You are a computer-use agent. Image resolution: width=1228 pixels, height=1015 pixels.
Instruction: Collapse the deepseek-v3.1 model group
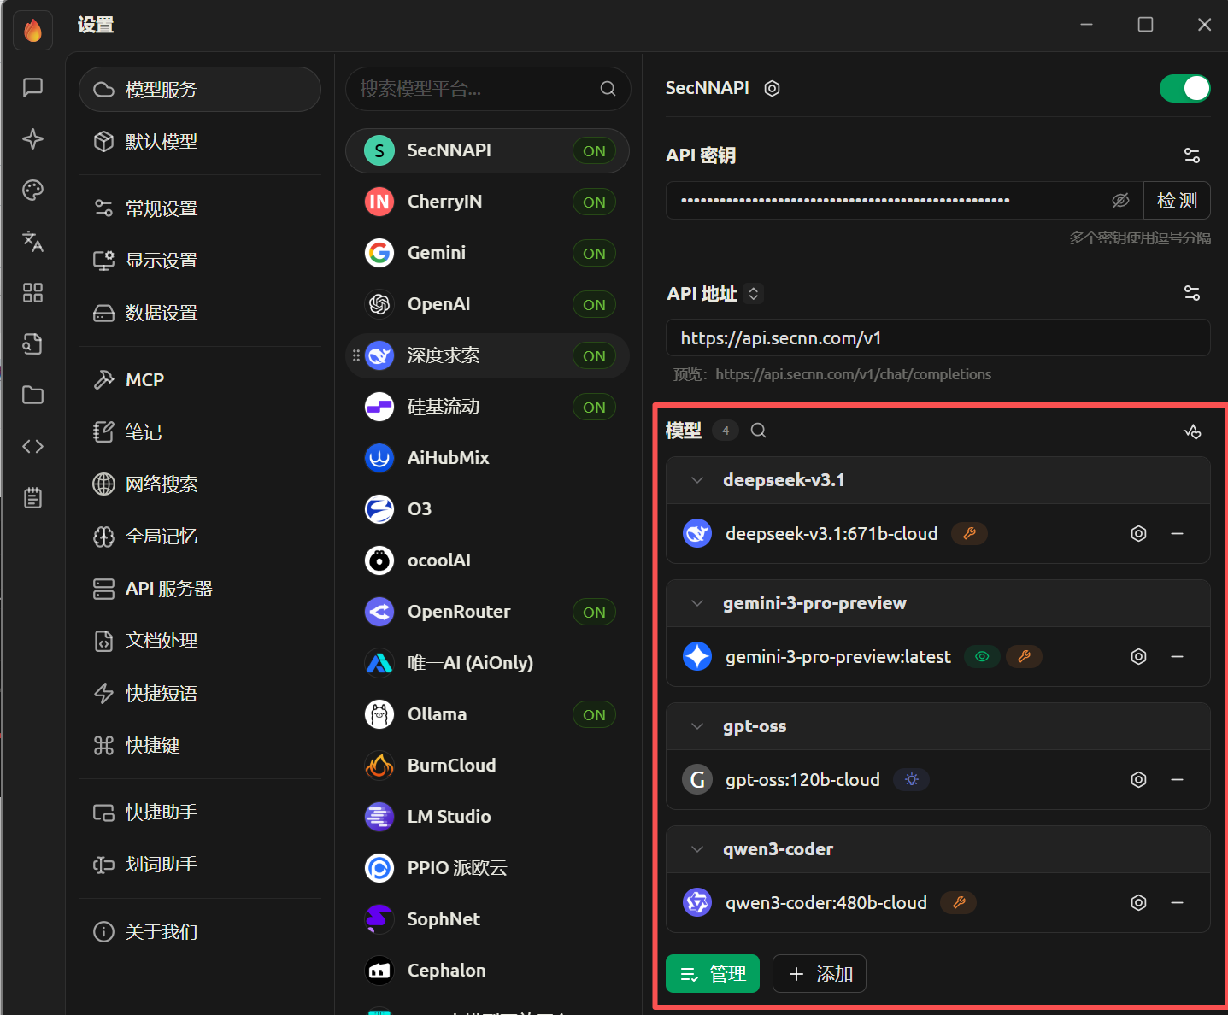pyautogui.click(x=697, y=480)
